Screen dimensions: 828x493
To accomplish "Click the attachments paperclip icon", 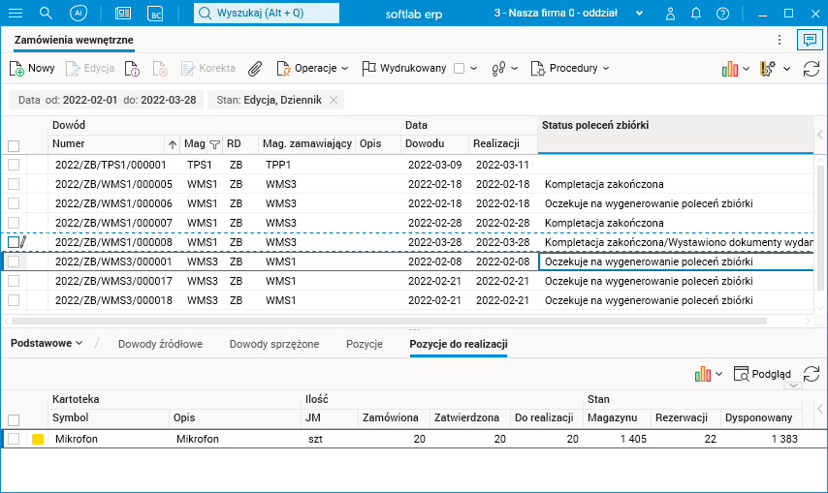I will point(255,69).
